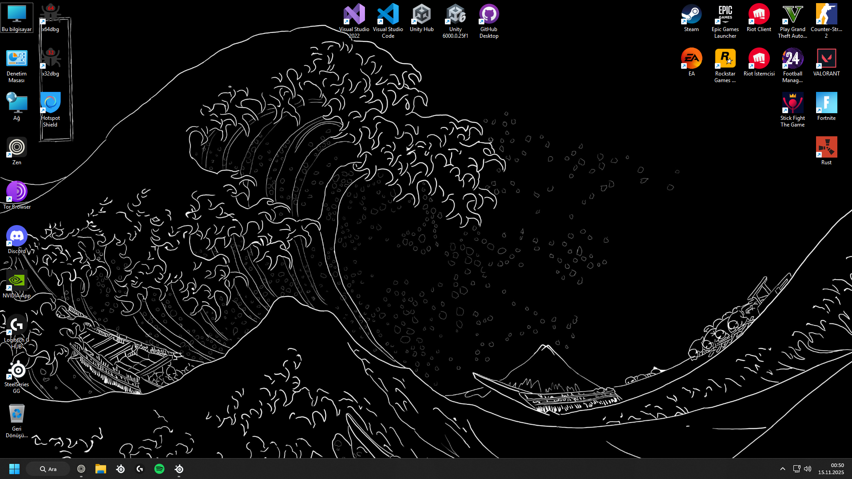The height and width of the screenshot is (479, 852).
Task: Select the Riot İstemcisi desktop shortcut
Action: [759, 62]
